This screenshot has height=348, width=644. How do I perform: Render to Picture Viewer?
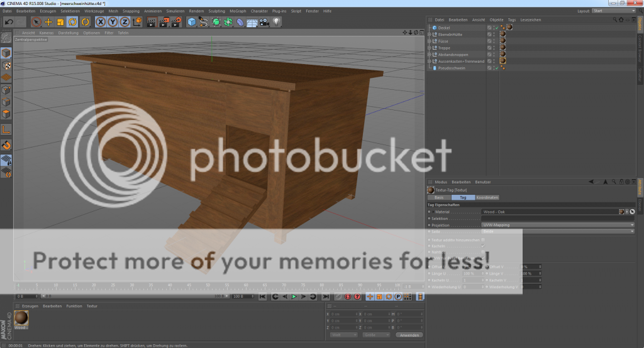164,22
